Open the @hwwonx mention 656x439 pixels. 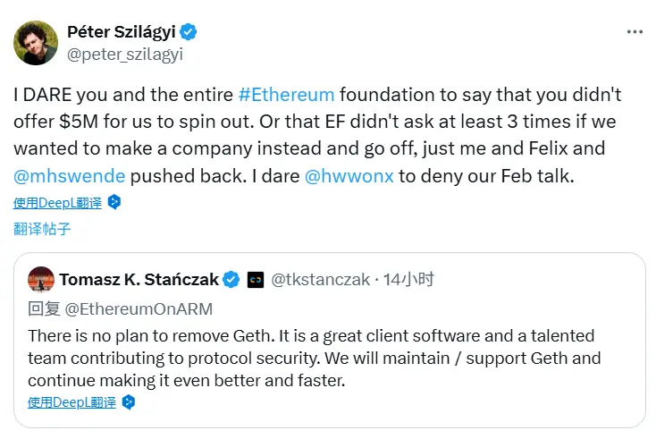(x=349, y=176)
